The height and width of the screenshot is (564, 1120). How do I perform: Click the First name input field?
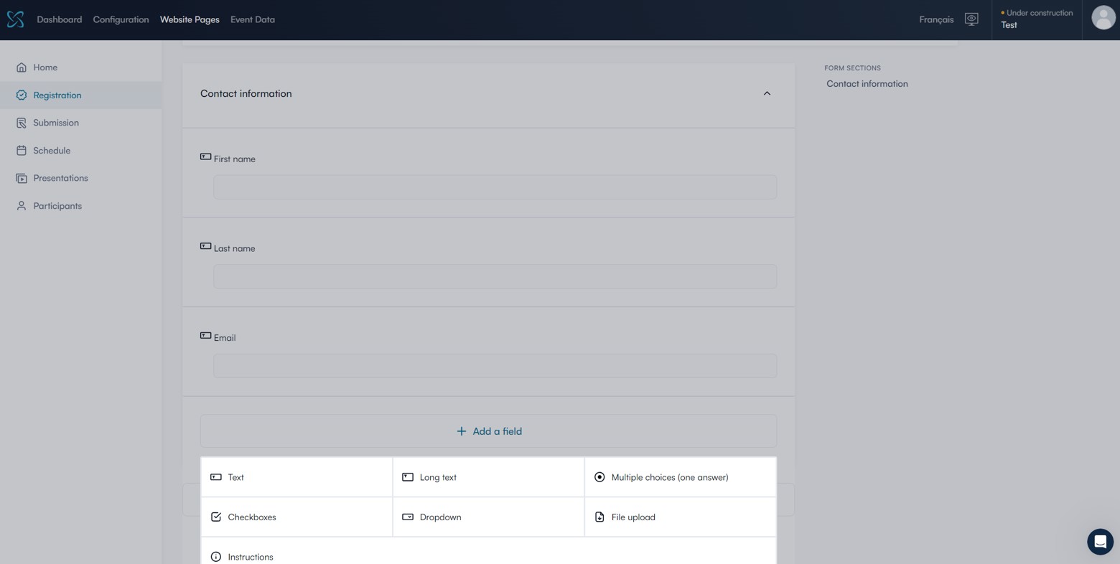pyautogui.click(x=495, y=187)
